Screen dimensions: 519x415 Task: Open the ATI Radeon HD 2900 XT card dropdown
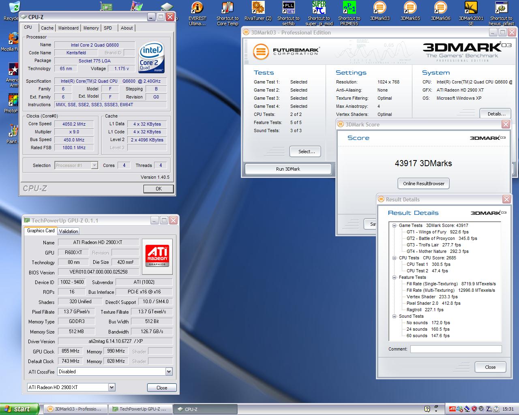pos(112,387)
